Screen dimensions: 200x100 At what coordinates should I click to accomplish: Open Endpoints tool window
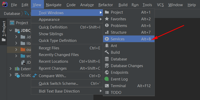(129, 72)
